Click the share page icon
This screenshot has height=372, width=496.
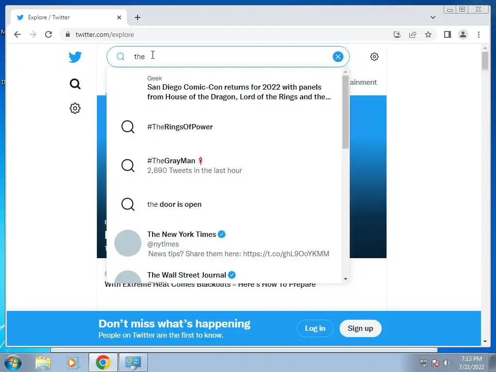coord(413,34)
